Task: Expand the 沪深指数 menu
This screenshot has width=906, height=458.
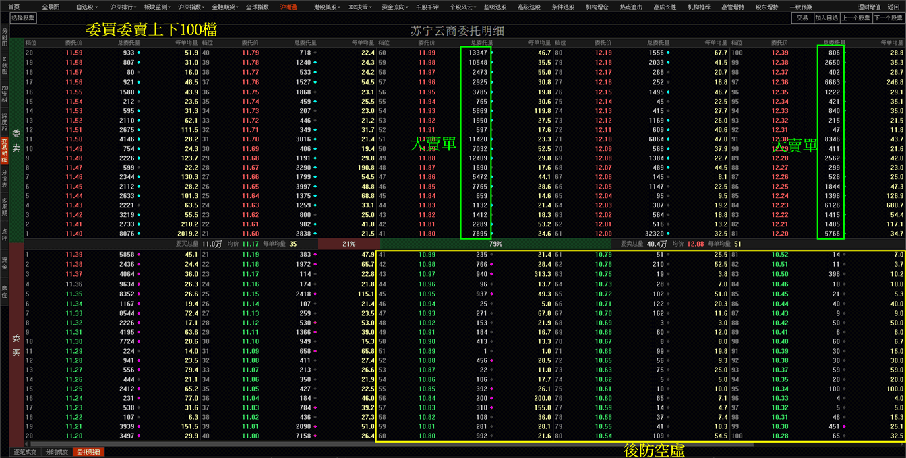Action: 189,7
